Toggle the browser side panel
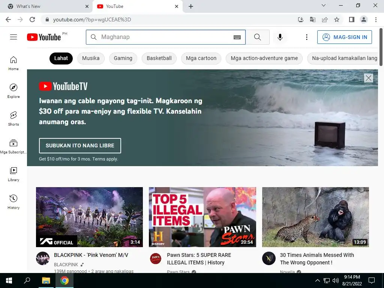 pos(352,19)
